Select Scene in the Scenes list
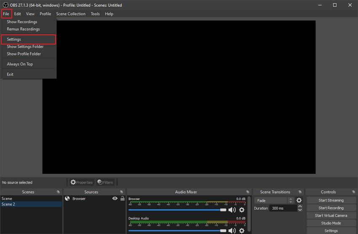Viewport: 358px width, 234px height. [x=7, y=199]
